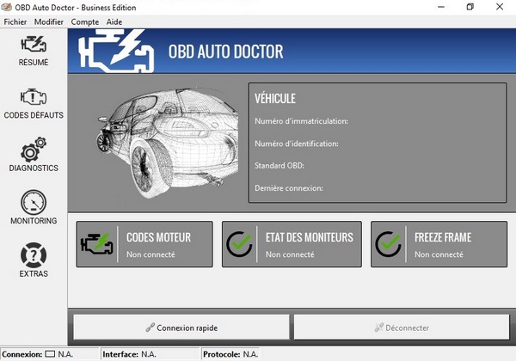Click the connection status indicator icon

pyautogui.click(x=50, y=354)
